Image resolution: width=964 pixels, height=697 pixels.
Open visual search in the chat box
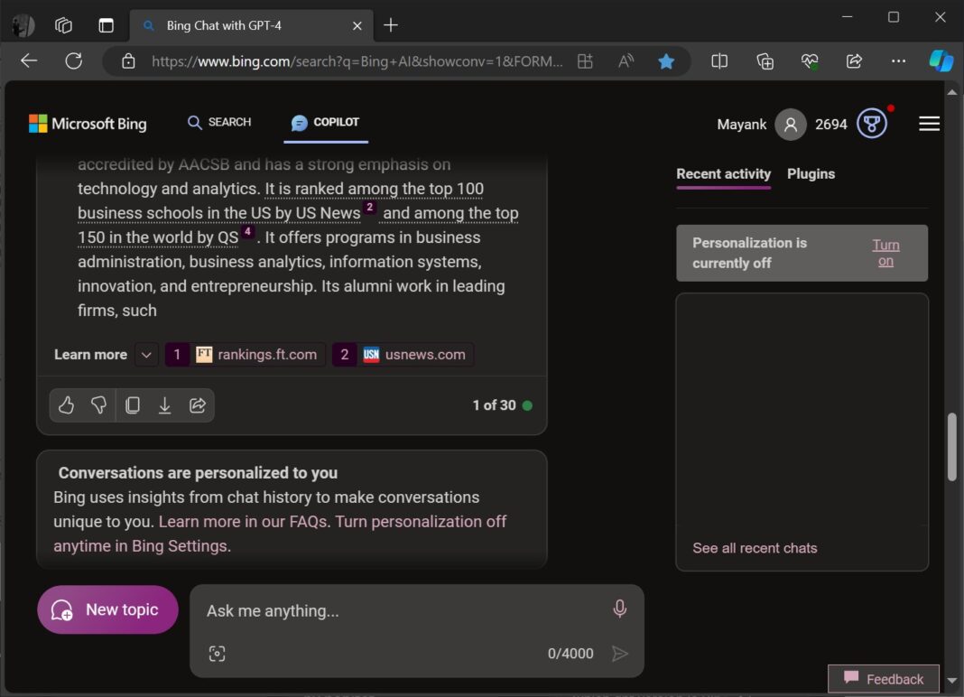[217, 653]
